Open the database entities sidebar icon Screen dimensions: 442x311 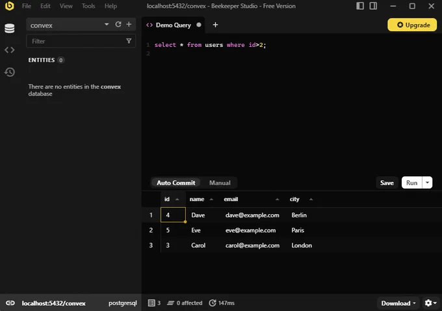[10, 28]
